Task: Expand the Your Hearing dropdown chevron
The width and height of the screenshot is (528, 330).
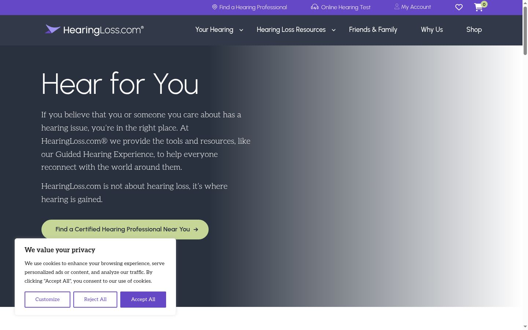Action: point(241,30)
